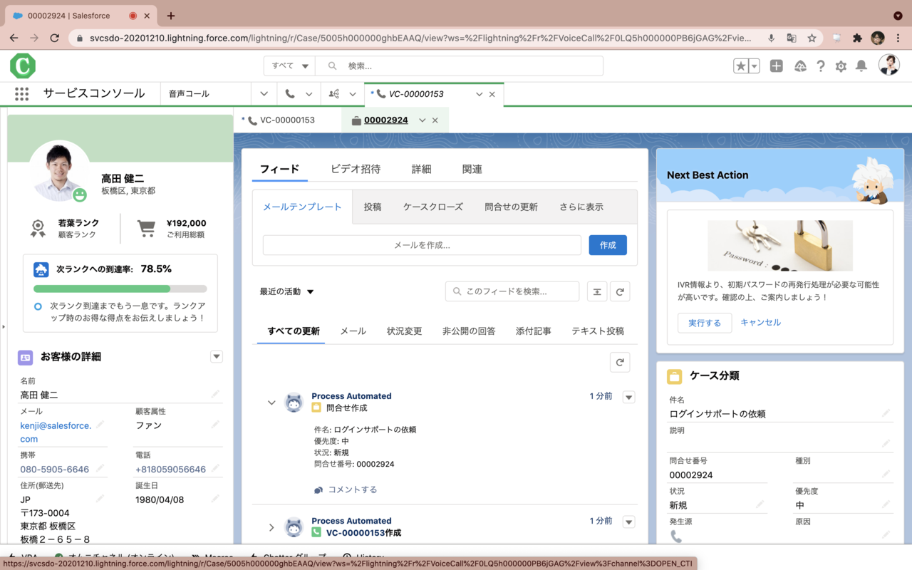
Task: Open the App Launcher grid icon
Action: point(21,94)
